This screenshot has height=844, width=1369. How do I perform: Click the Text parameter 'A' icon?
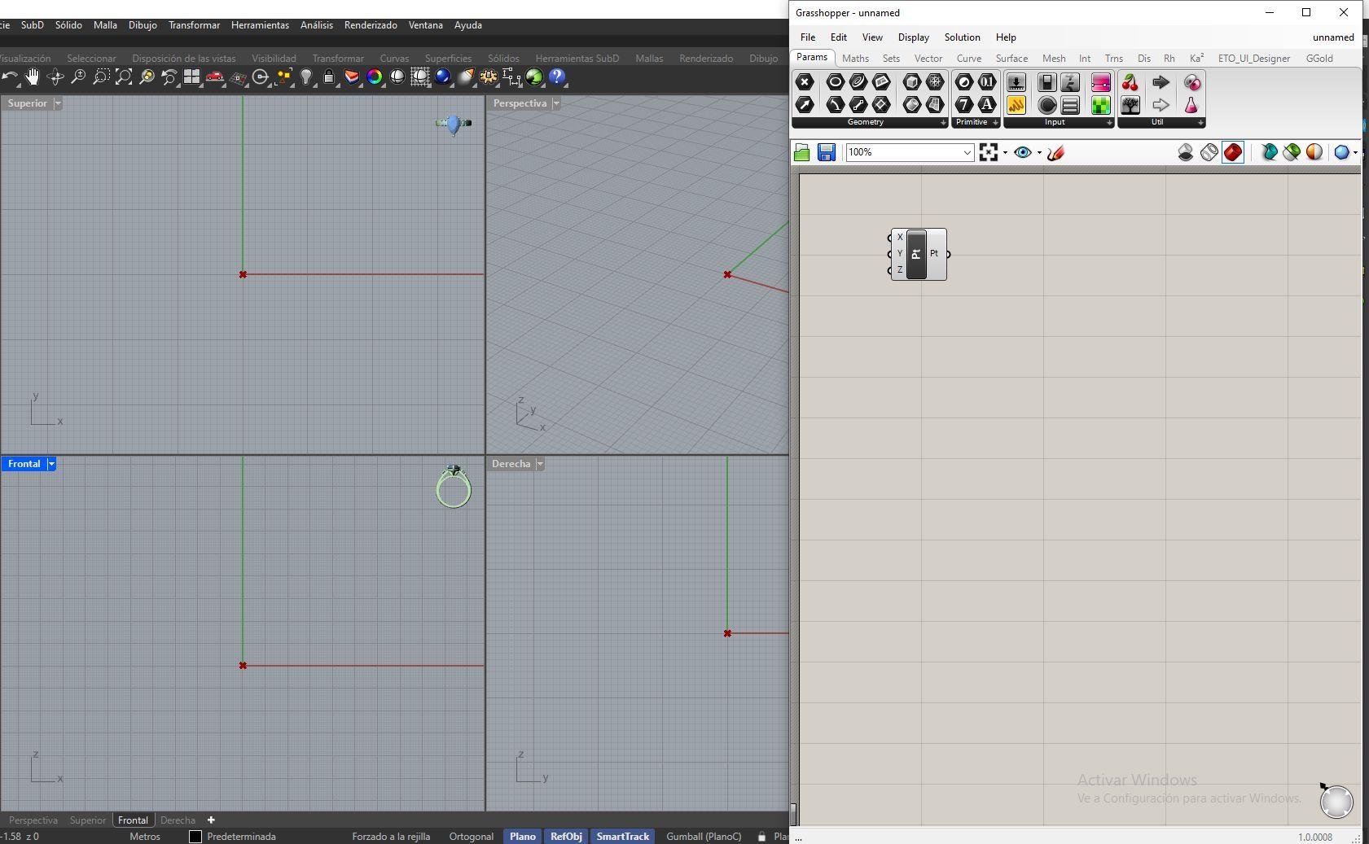(987, 104)
